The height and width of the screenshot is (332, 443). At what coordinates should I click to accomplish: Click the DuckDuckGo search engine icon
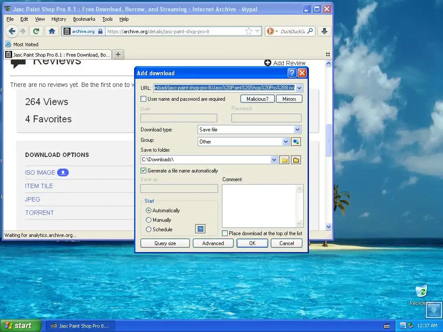[270, 31]
